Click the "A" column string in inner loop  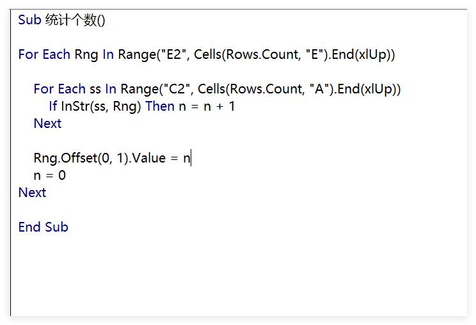coord(320,89)
